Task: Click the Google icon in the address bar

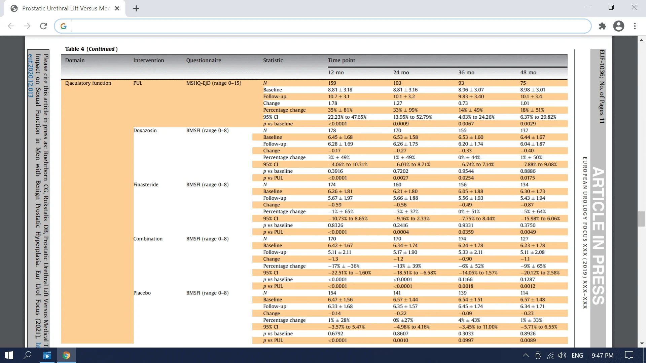Action: pyautogui.click(x=64, y=26)
